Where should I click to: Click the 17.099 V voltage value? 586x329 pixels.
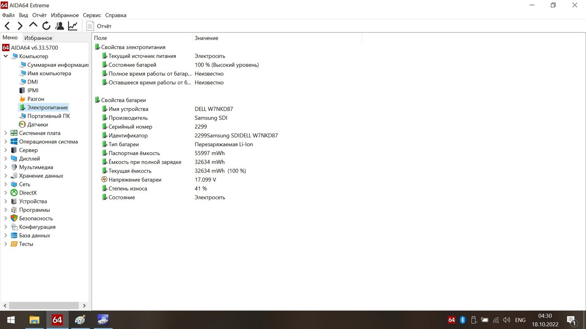point(205,179)
